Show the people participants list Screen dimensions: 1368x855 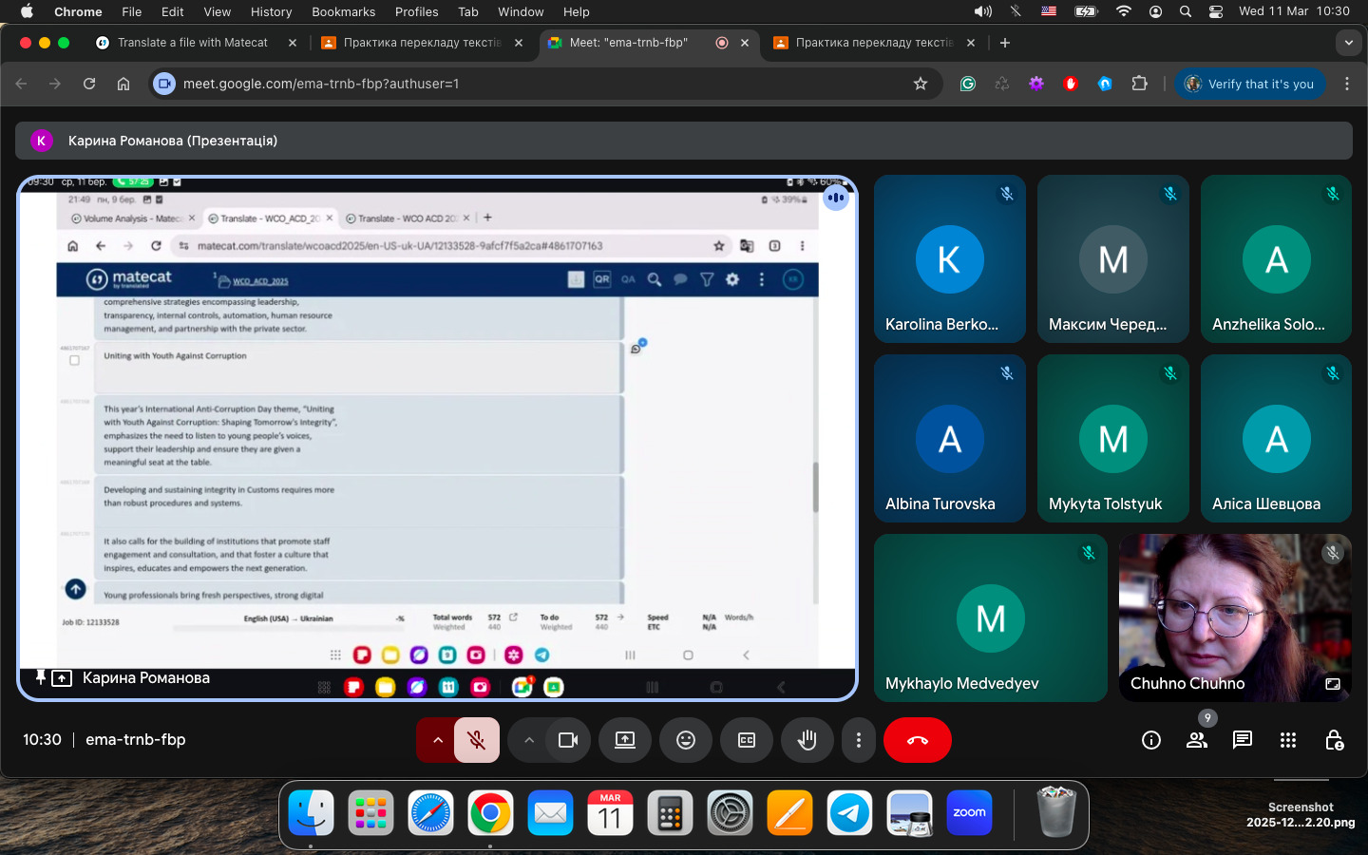click(x=1196, y=740)
